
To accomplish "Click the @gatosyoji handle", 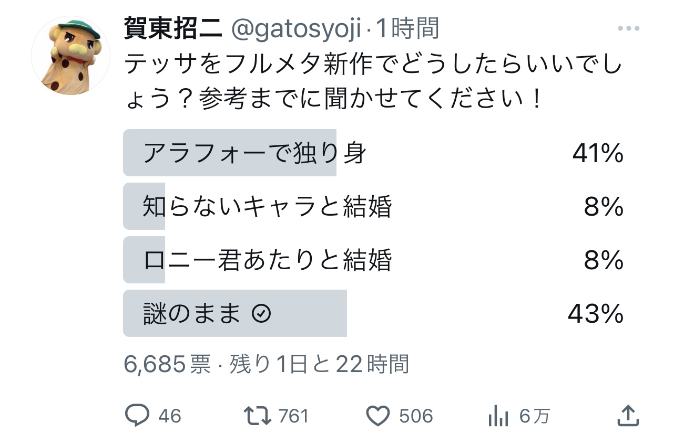I will pyautogui.click(x=297, y=29).
